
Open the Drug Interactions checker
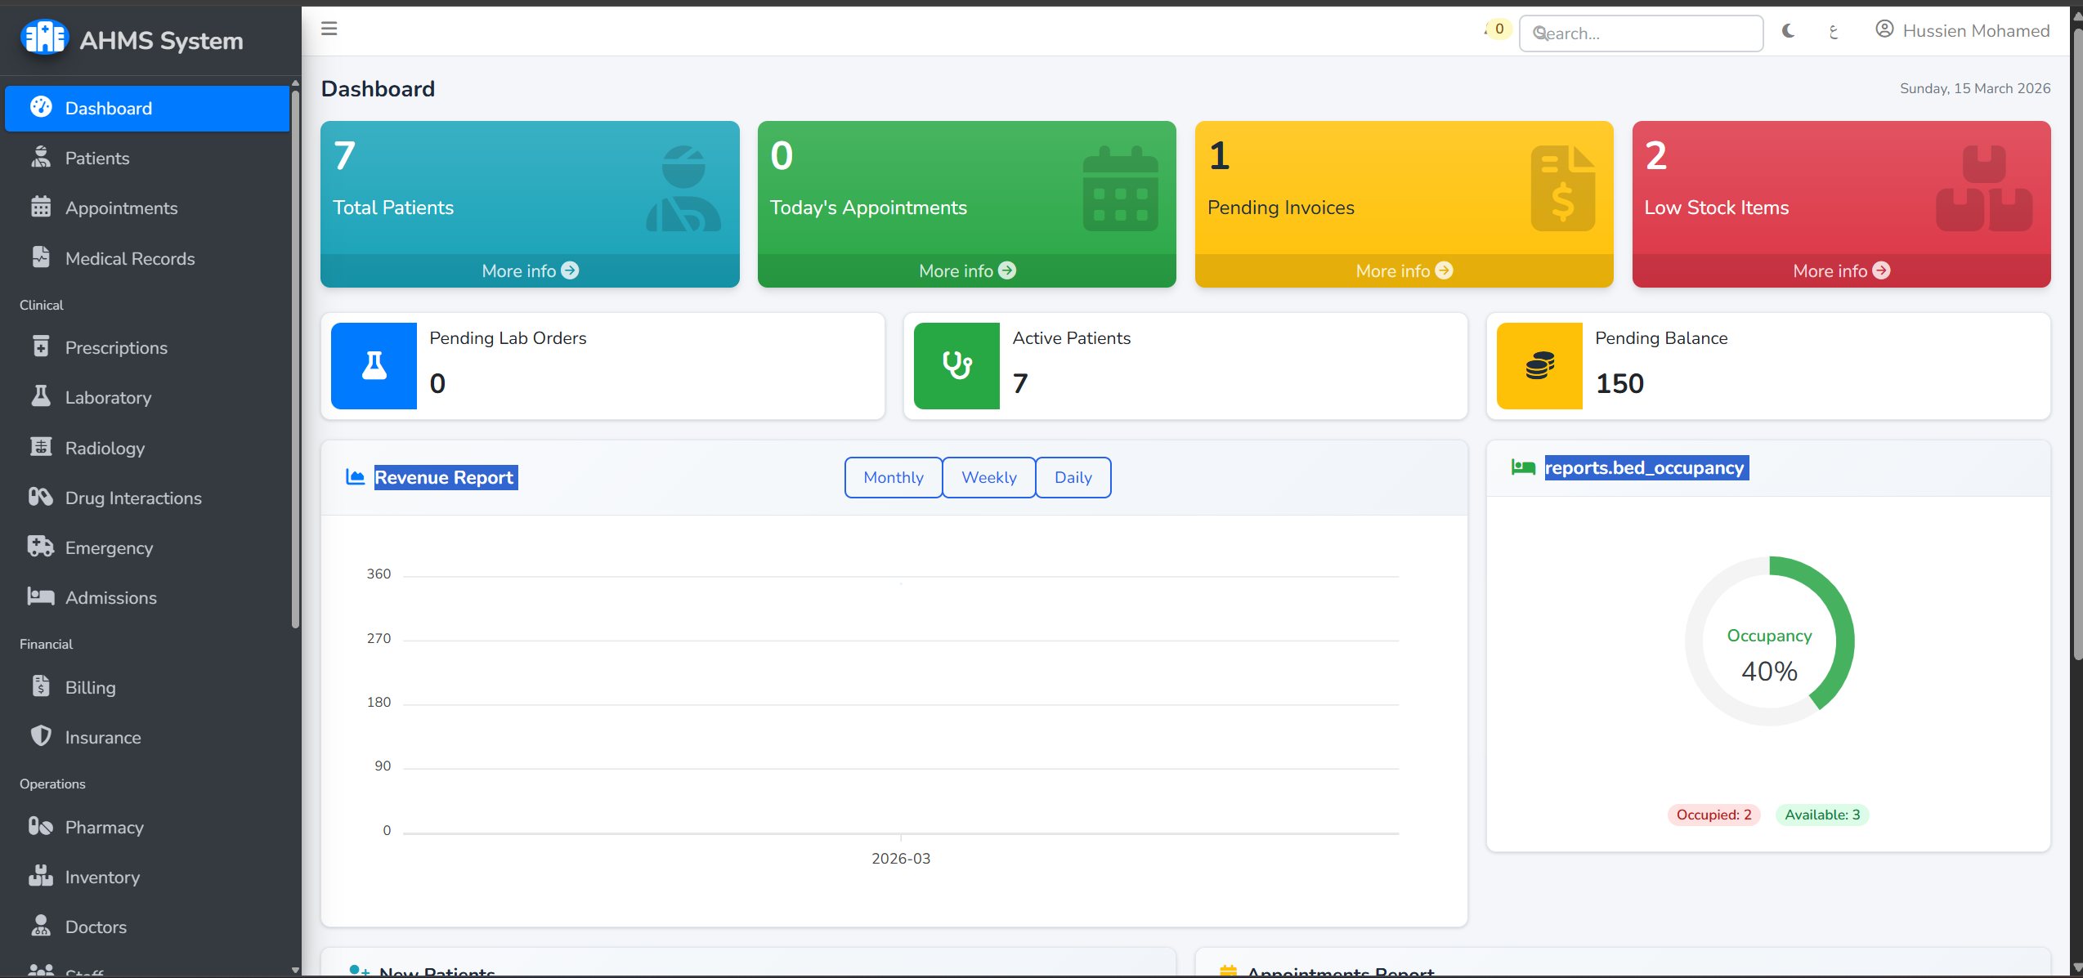(133, 498)
